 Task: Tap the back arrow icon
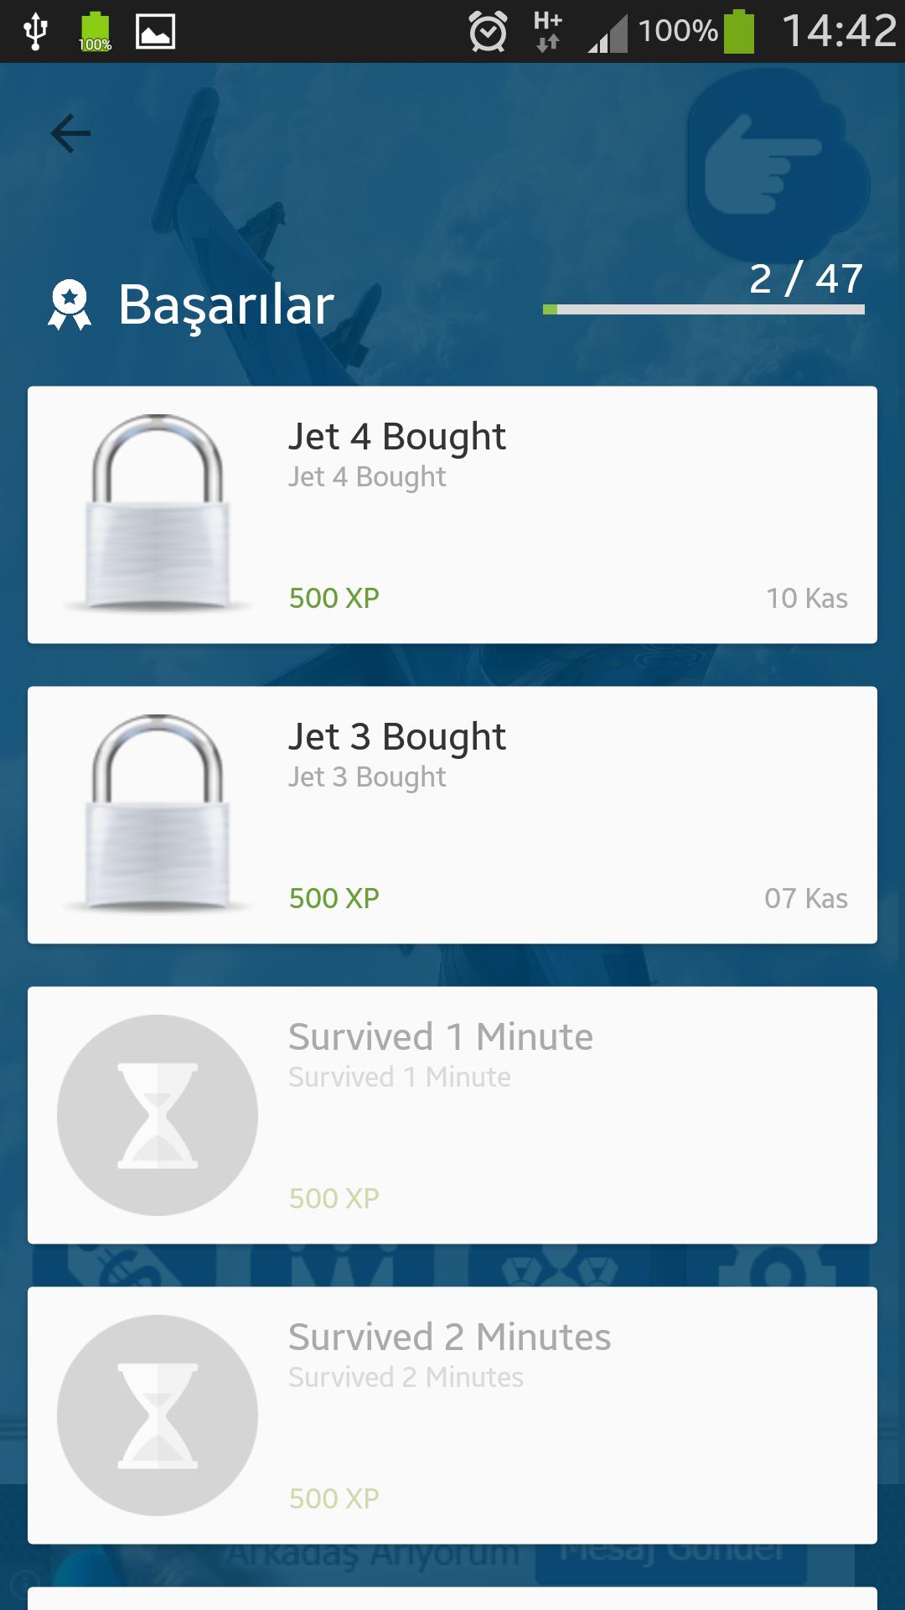[70, 133]
